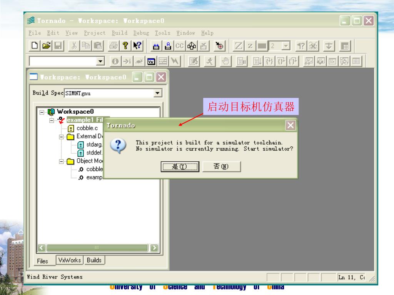The height and width of the screenshot is (295, 394).
Task: Close the Tornado simulator dialog
Action: tap(290, 125)
